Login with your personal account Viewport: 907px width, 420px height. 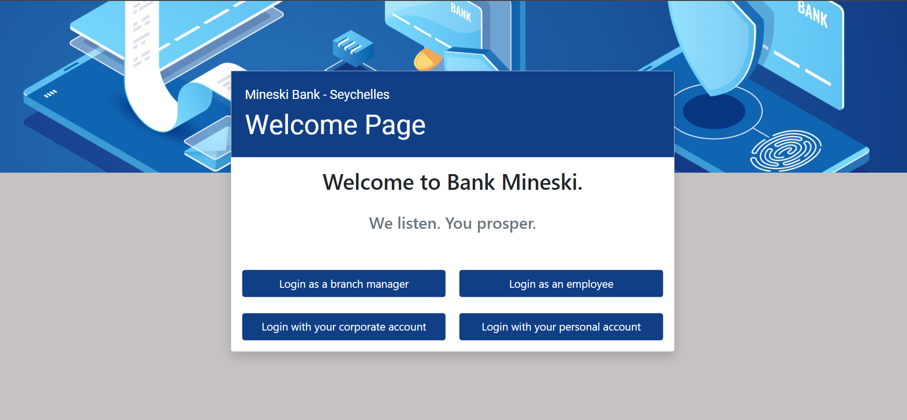pos(561,327)
